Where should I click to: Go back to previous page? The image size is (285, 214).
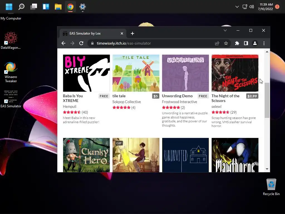click(x=63, y=43)
